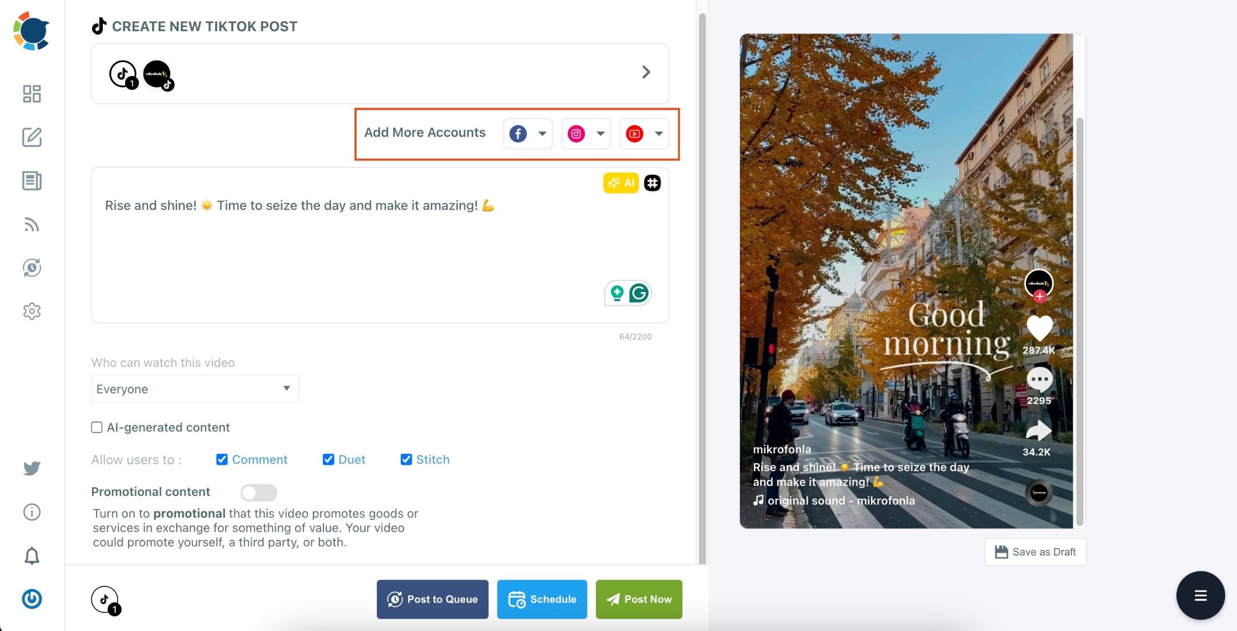
Task: Click Add More Accounts label
Action: coord(424,133)
